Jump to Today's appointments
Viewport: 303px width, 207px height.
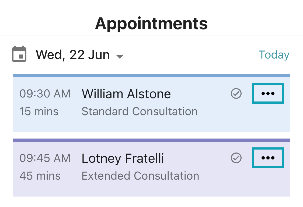274,55
